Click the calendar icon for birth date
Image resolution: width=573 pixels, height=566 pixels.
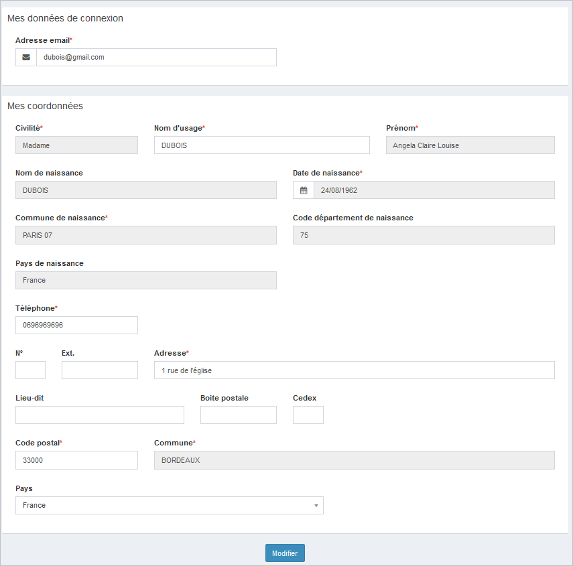304,190
